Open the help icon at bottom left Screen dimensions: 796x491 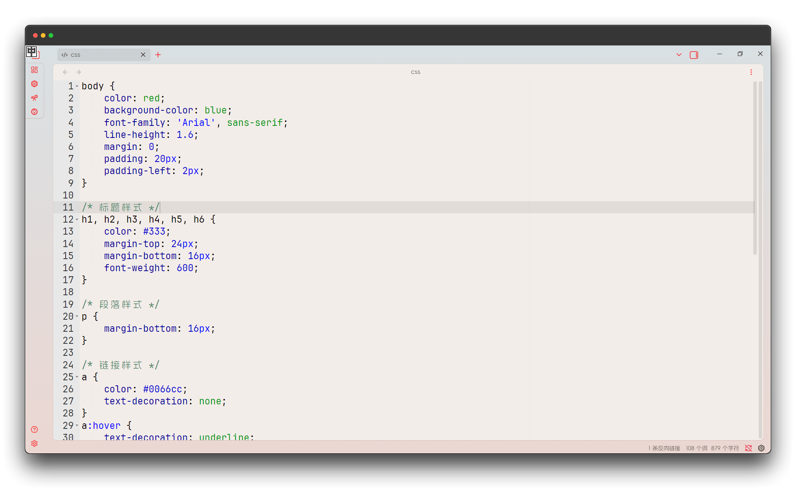[34, 430]
